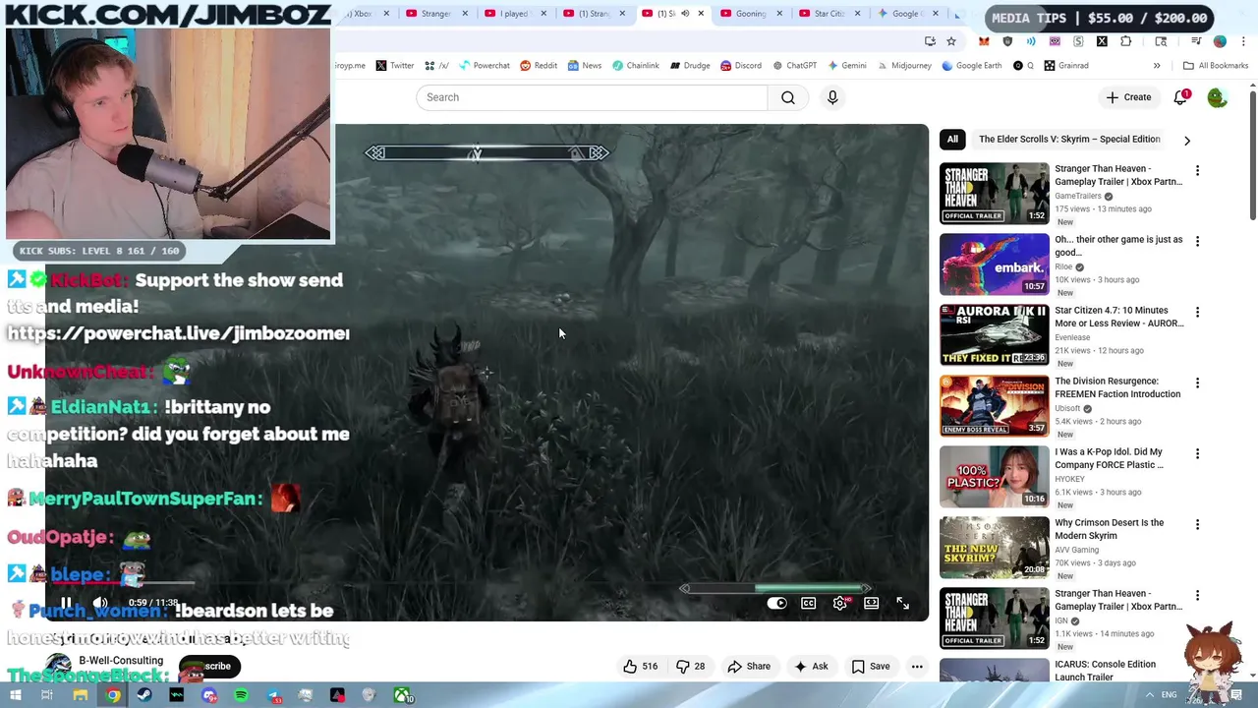Open YouTube notifications bell
The width and height of the screenshot is (1258, 708).
click(1180, 97)
